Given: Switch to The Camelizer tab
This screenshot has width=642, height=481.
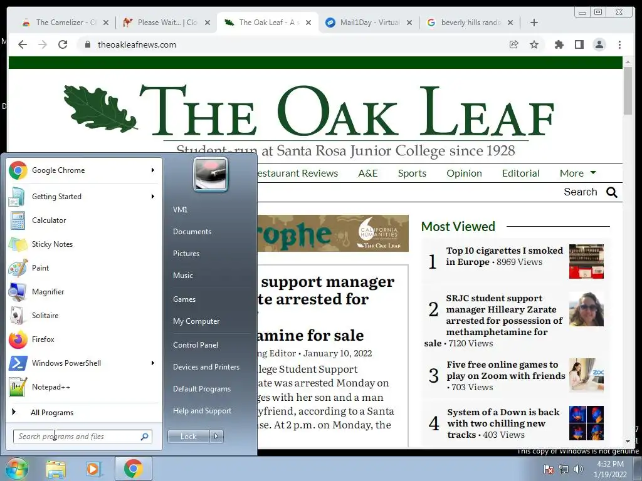Looking at the screenshot, I should pos(65,23).
